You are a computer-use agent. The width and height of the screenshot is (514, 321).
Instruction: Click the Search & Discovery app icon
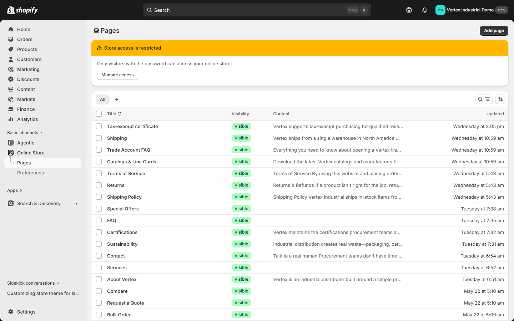coord(11,203)
